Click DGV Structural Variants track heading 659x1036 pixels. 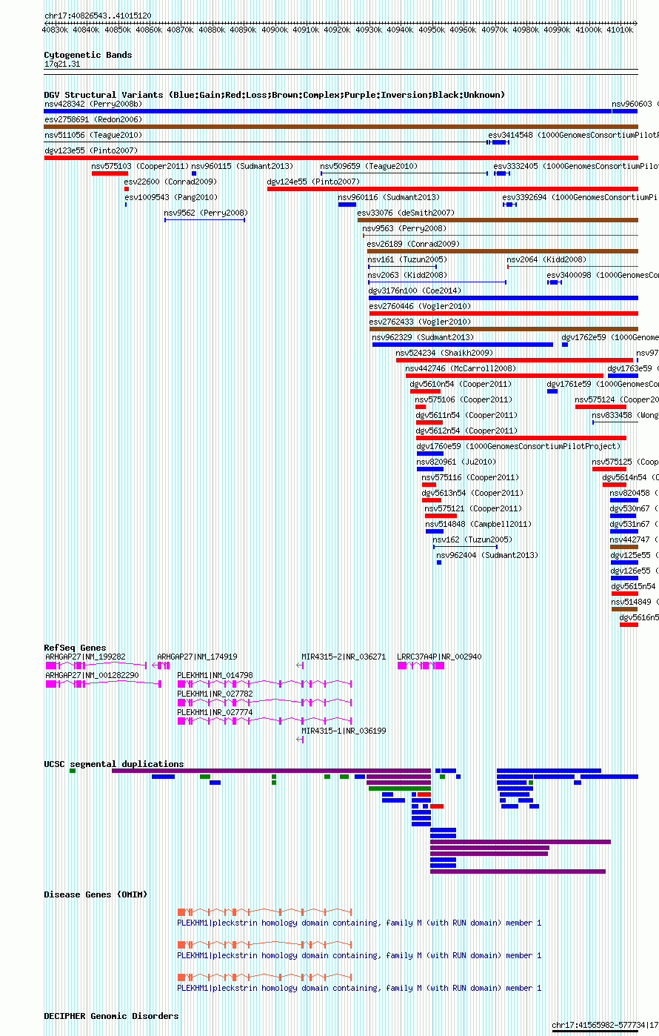275,95
